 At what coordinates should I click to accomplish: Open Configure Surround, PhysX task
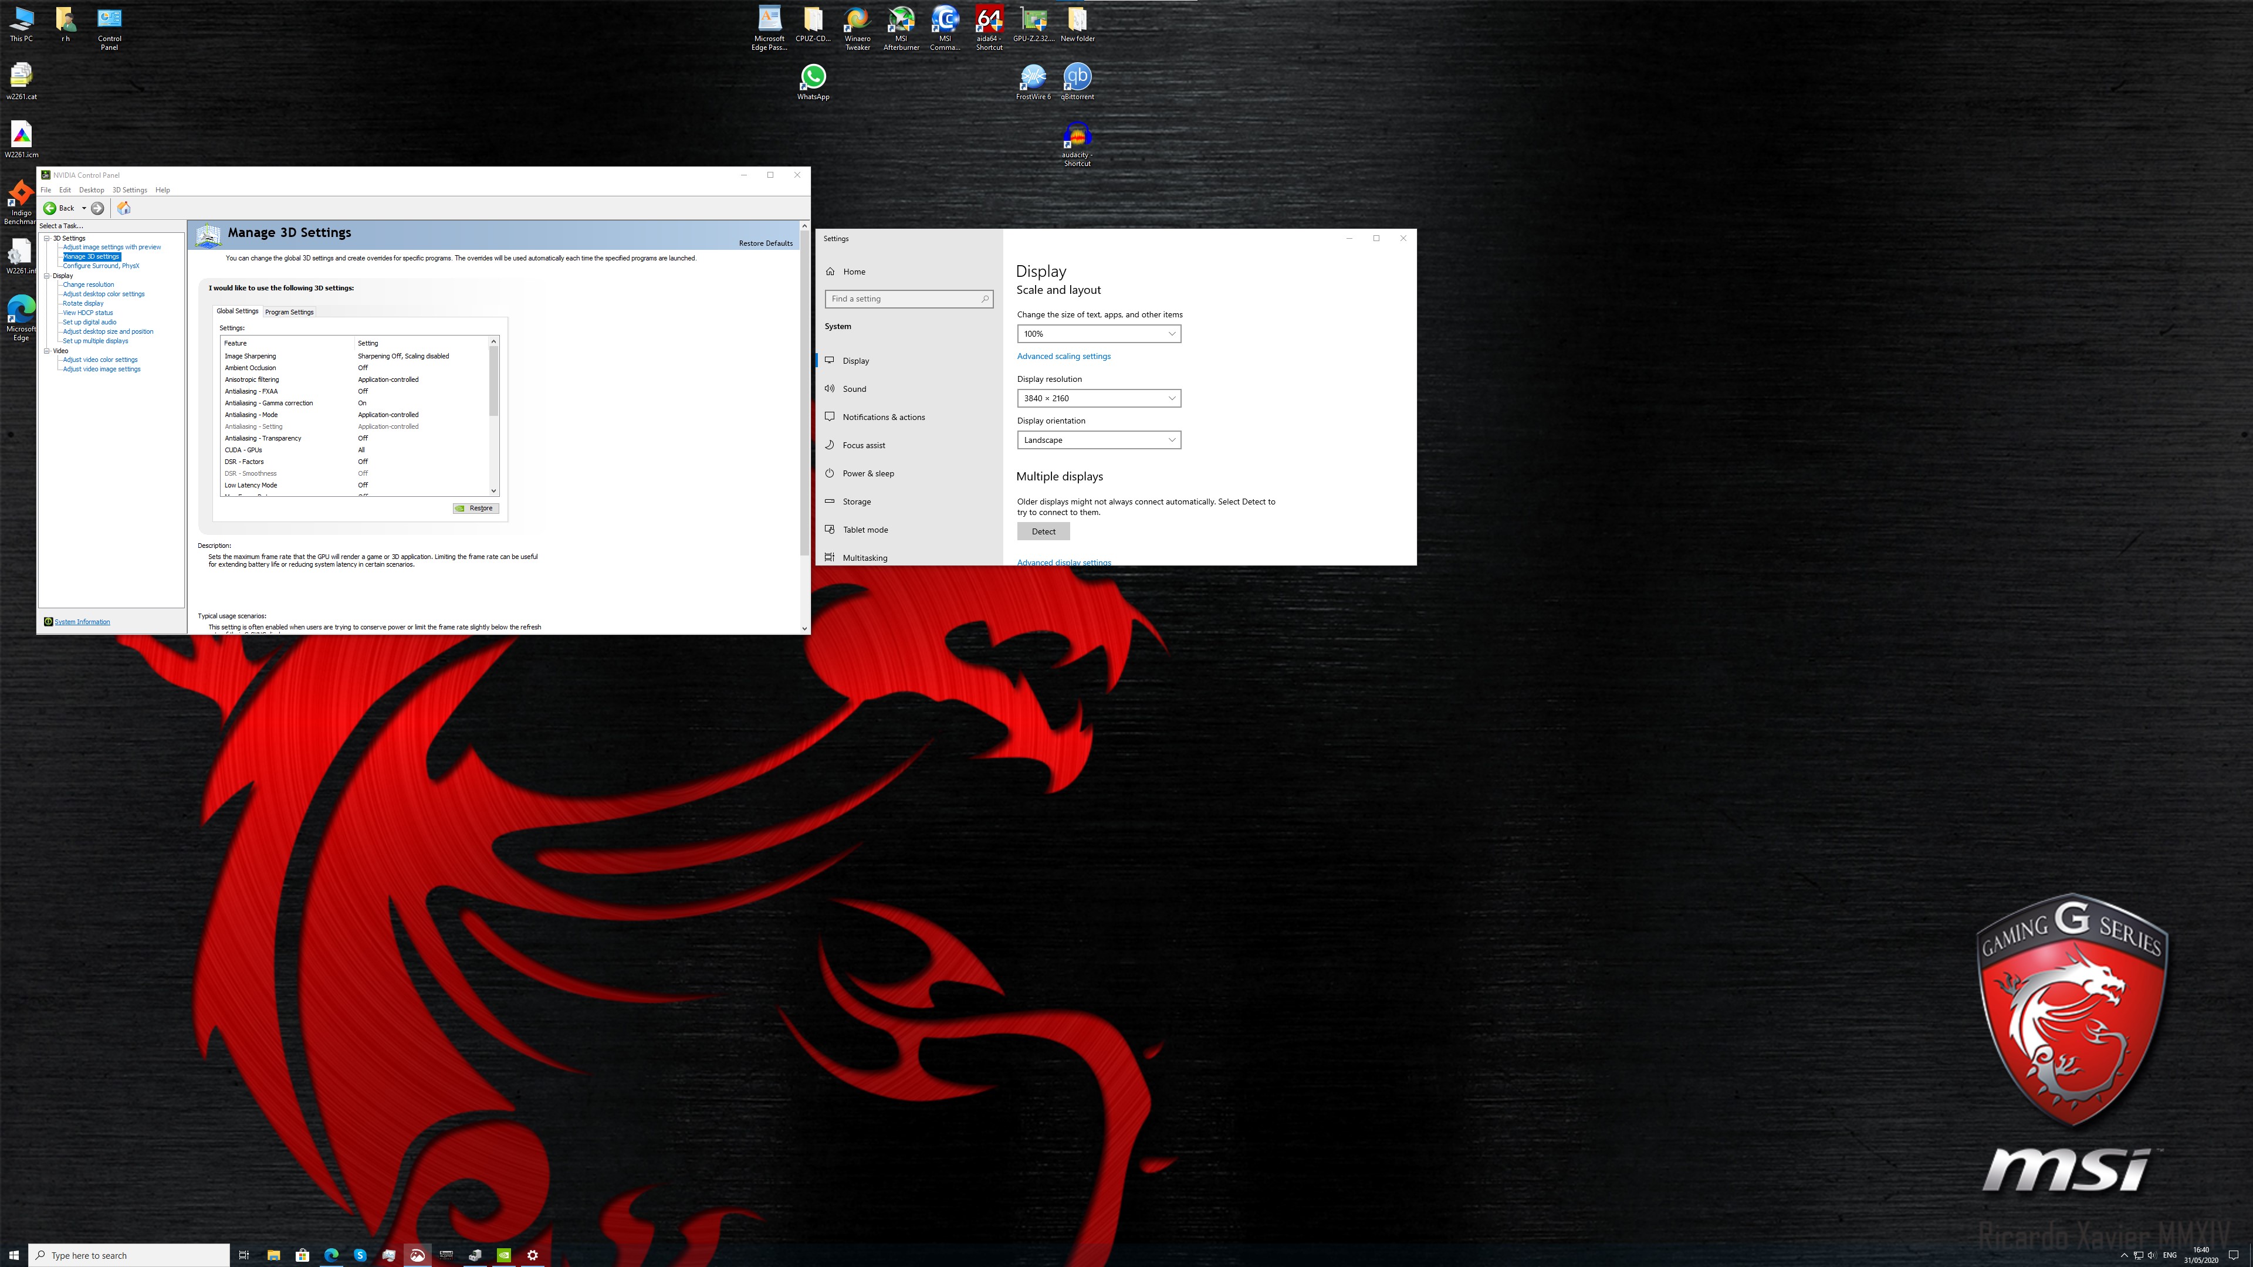pyautogui.click(x=100, y=266)
